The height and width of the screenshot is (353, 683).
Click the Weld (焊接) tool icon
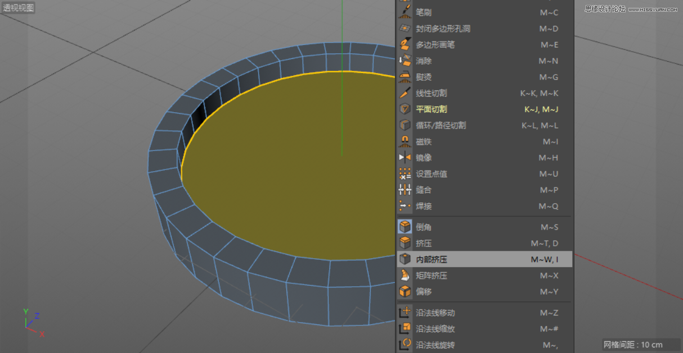coord(405,206)
